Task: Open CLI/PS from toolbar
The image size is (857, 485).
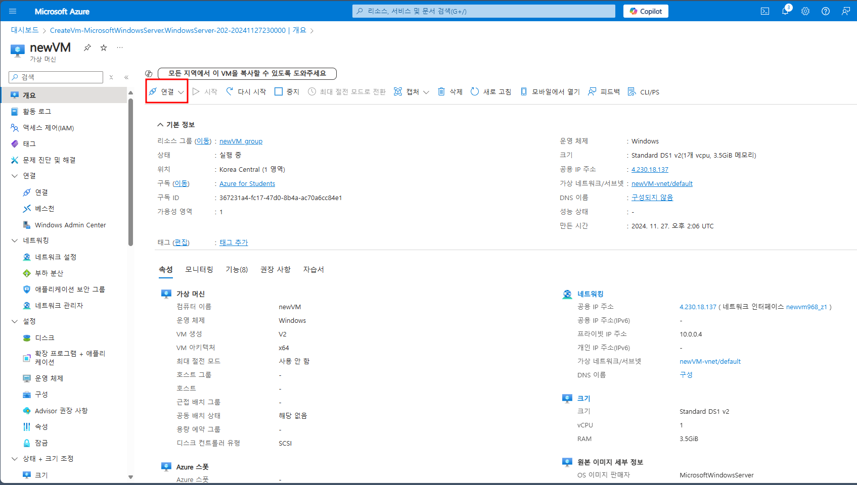Action: tap(644, 91)
